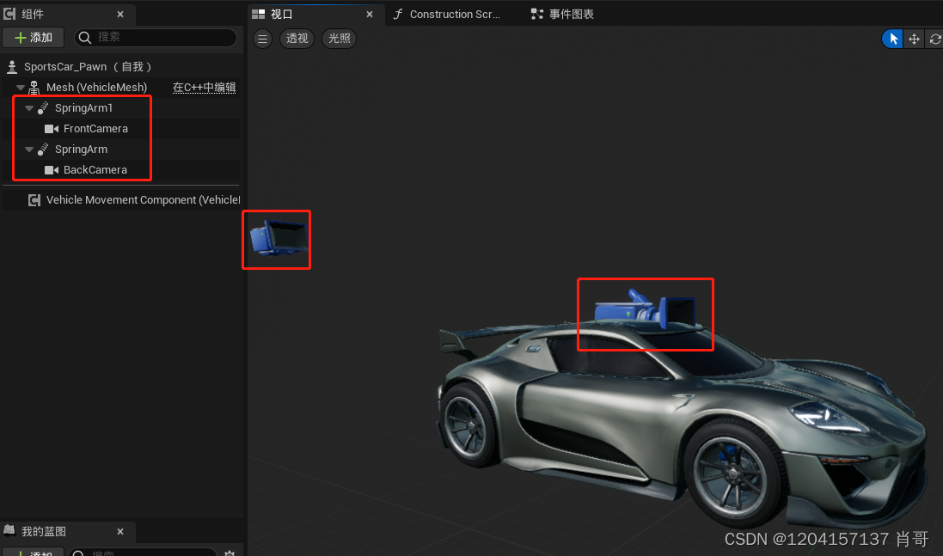Activate the translate move tool
This screenshot has height=556, width=943.
(914, 39)
